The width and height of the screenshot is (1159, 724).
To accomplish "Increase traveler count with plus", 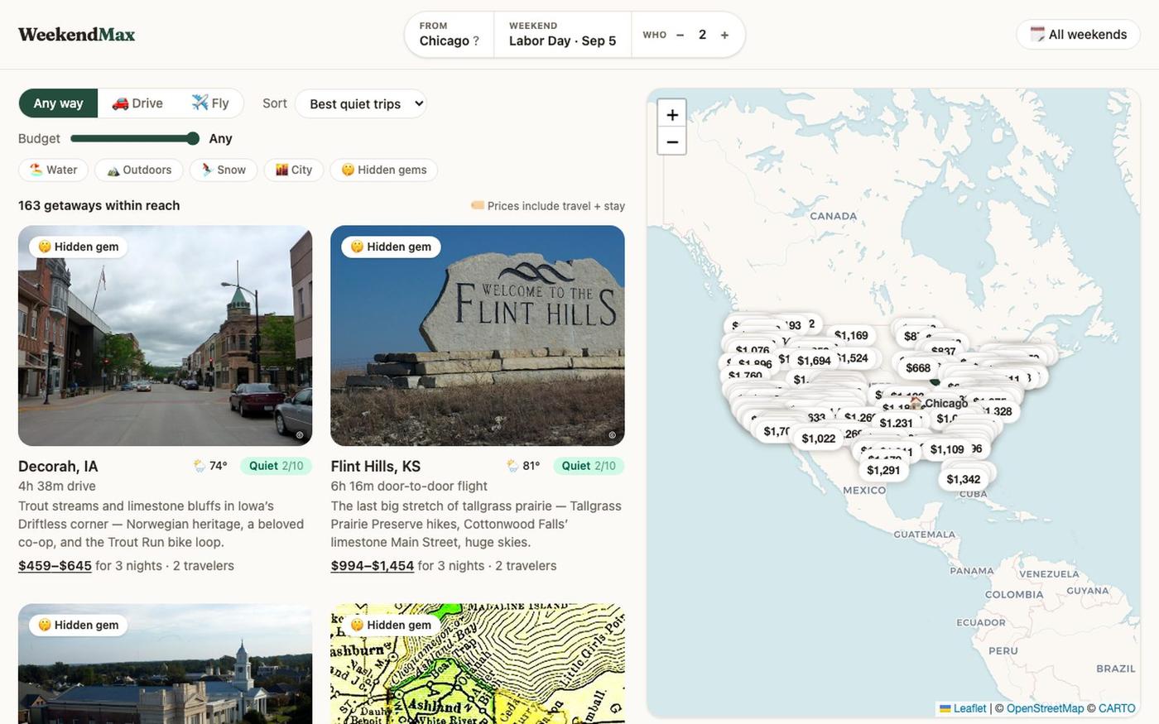I will 724,35.
